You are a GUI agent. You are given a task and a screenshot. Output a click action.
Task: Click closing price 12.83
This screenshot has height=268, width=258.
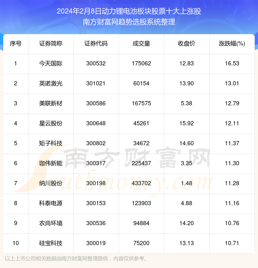coord(186,63)
